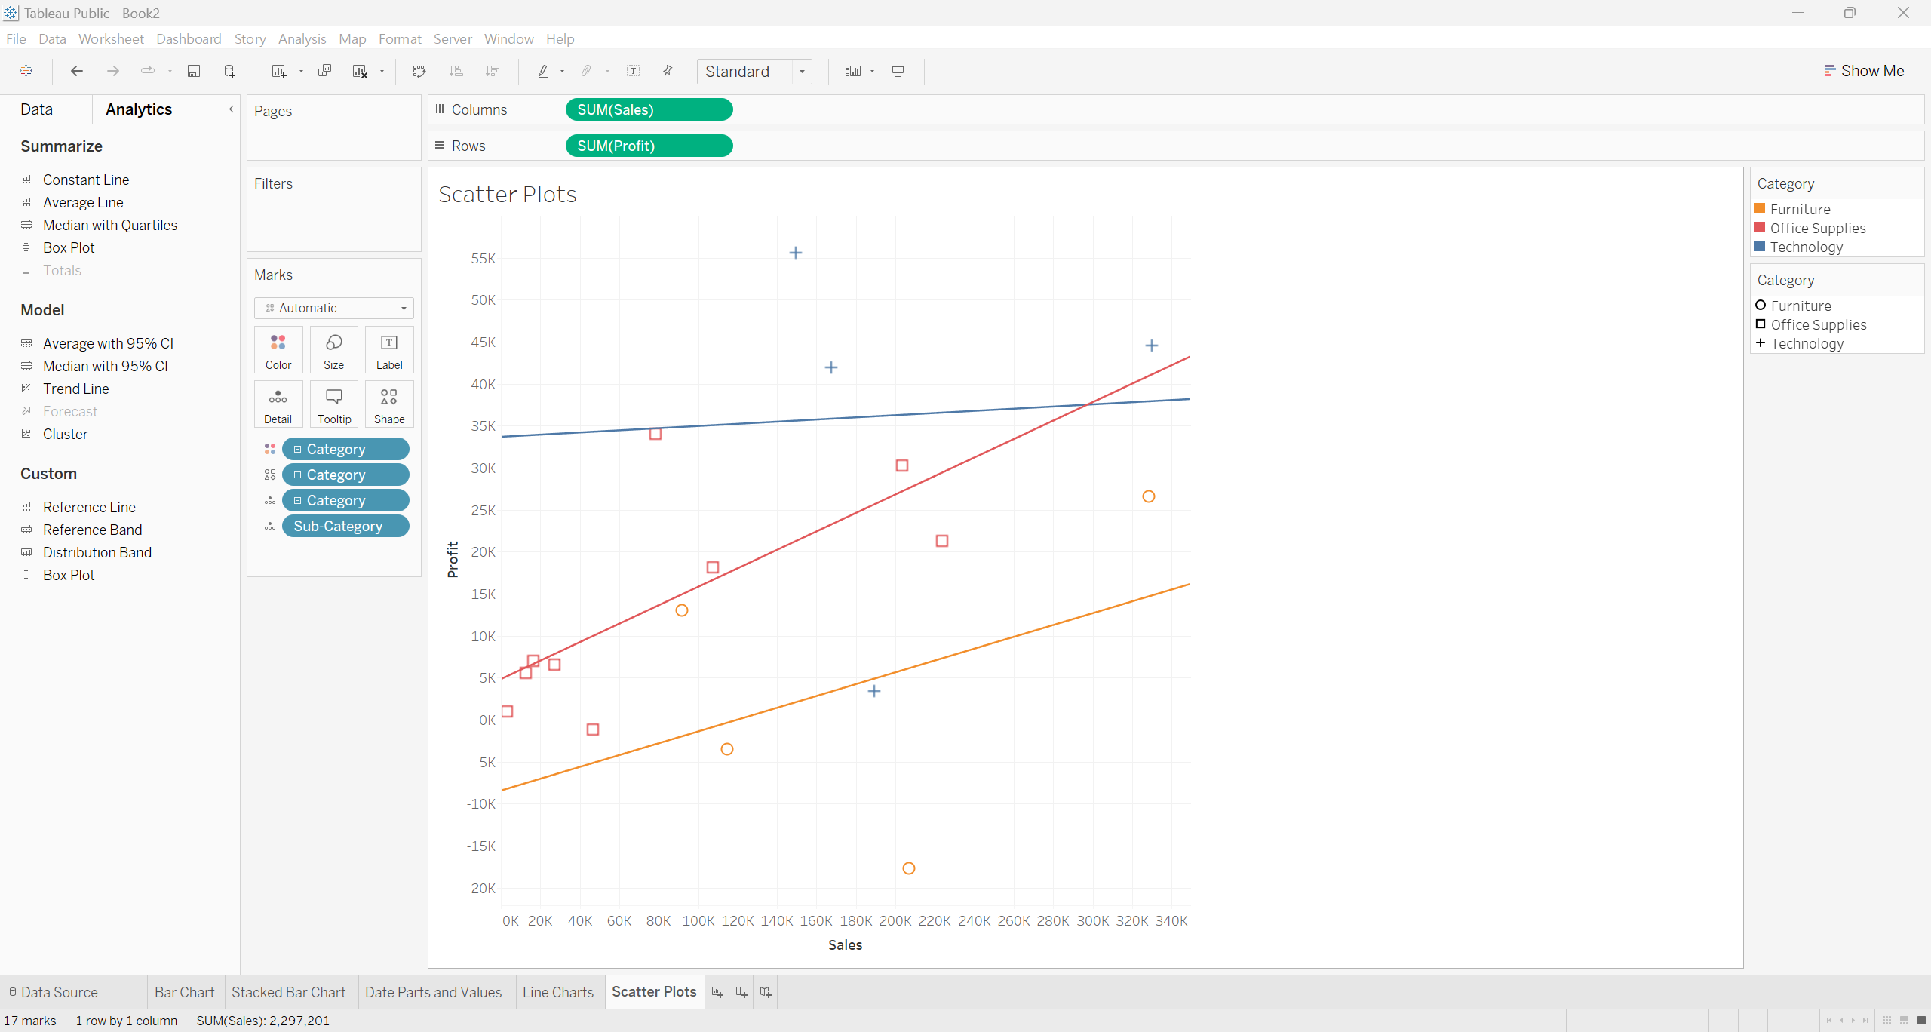Click the Show Me button
The width and height of the screenshot is (1931, 1032).
pyautogui.click(x=1864, y=71)
